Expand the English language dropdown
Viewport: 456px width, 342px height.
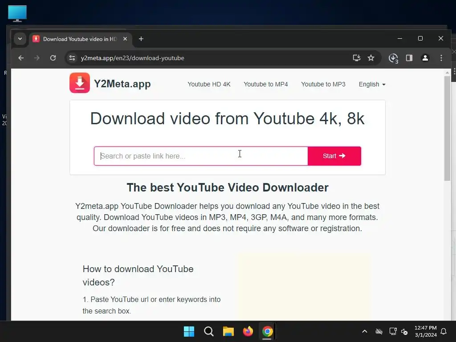point(372,84)
